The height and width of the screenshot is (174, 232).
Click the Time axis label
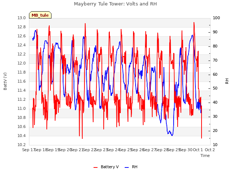pos(205,156)
